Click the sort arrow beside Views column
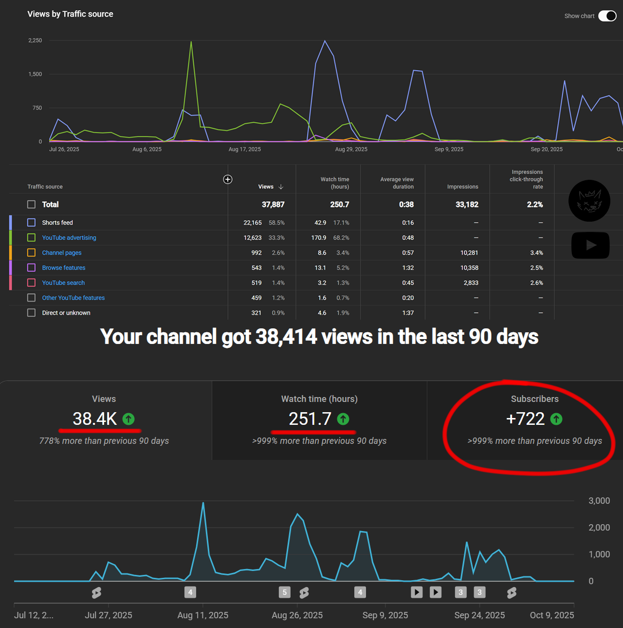This screenshot has width=623, height=628. (281, 187)
